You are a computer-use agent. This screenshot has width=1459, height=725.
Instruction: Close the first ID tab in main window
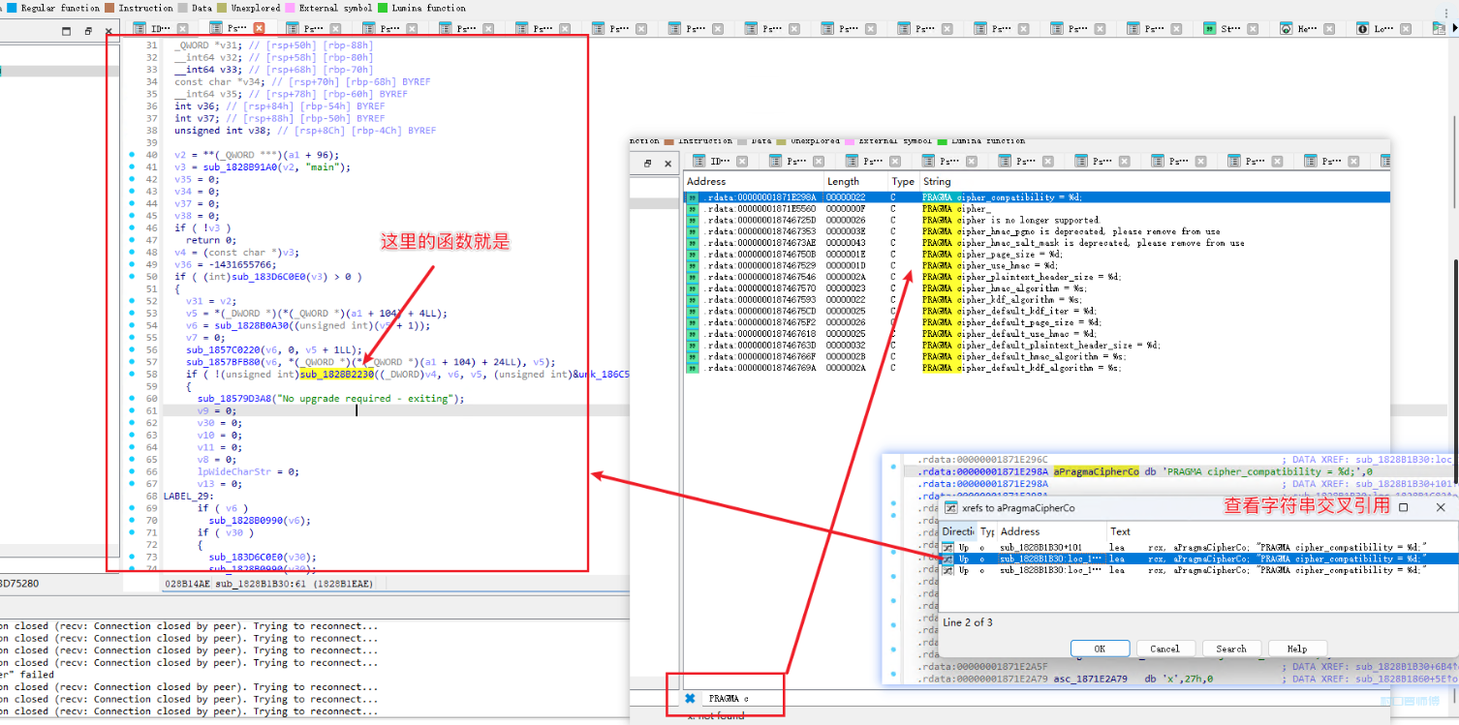(x=183, y=29)
